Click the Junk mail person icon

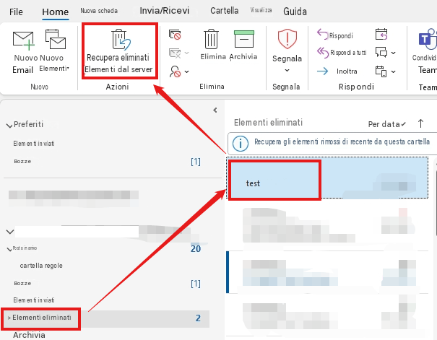pyautogui.click(x=175, y=71)
